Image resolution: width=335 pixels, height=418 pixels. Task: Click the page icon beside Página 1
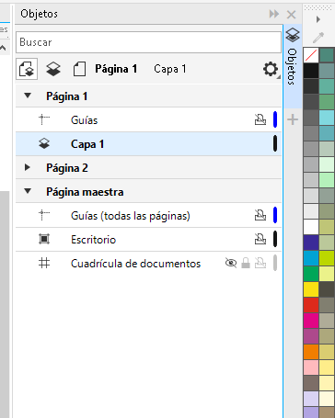pyautogui.click(x=79, y=69)
